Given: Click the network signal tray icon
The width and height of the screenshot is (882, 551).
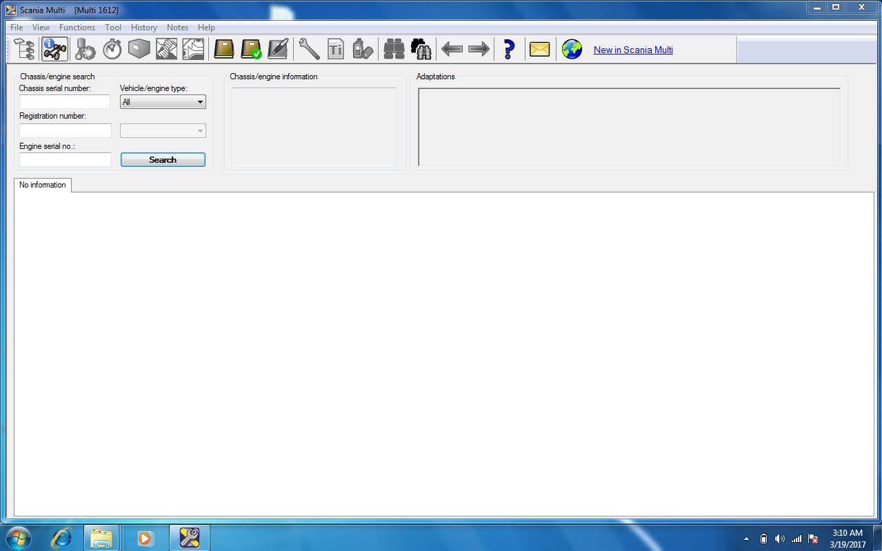Looking at the screenshot, I should [x=796, y=539].
